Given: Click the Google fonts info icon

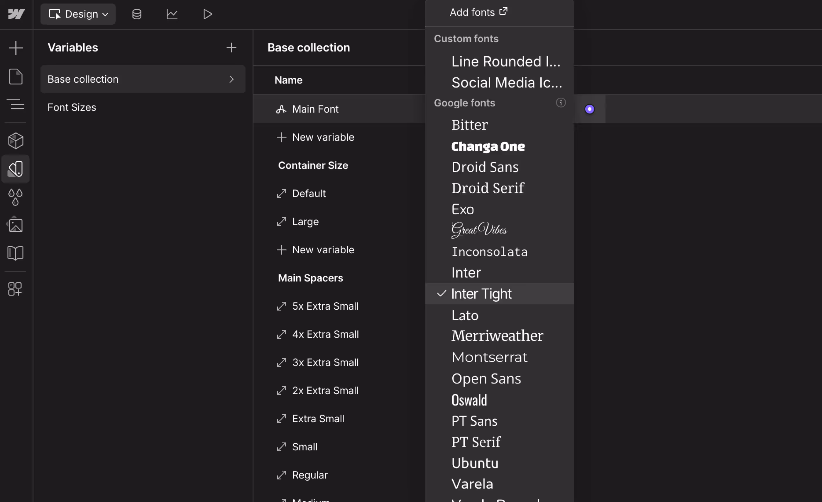Looking at the screenshot, I should pos(561,102).
